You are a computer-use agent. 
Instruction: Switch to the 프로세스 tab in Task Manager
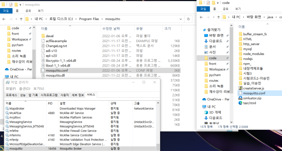[x=11, y=95]
